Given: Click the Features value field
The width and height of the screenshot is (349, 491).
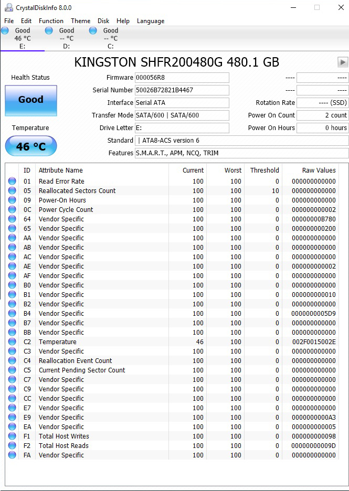Looking at the screenshot, I should pos(241,153).
